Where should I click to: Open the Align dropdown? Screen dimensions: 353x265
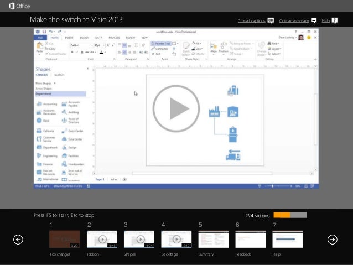pyautogui.click(x=214, y=48)
